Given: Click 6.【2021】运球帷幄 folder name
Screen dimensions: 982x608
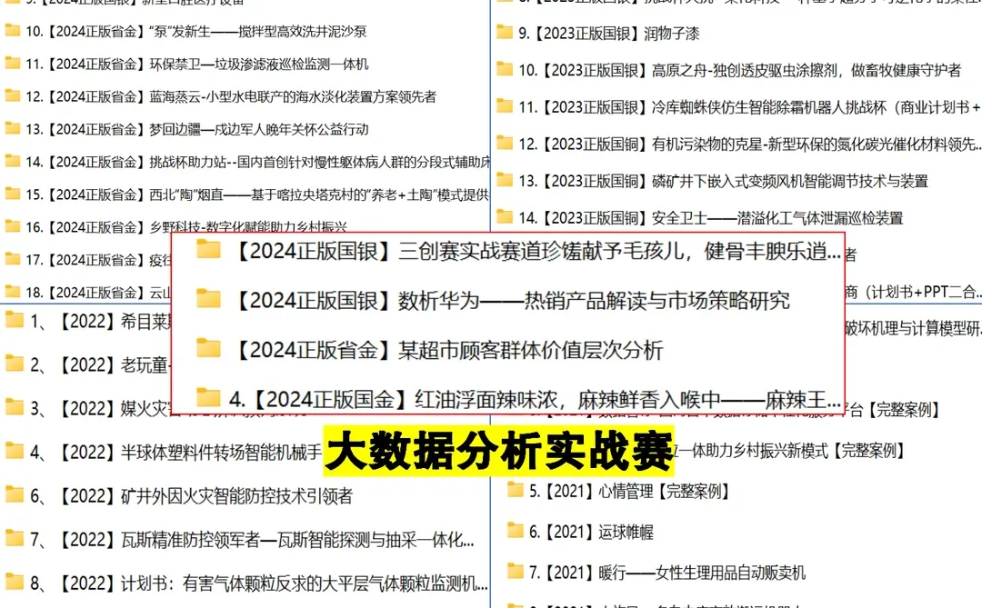Looking at the screenshot, I should (x=591, y=532).
